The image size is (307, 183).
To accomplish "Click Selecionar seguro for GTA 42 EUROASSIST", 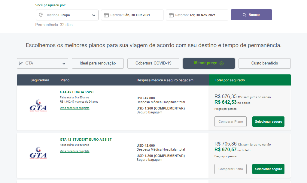I will pyautogui.click(x=268, y=121).
